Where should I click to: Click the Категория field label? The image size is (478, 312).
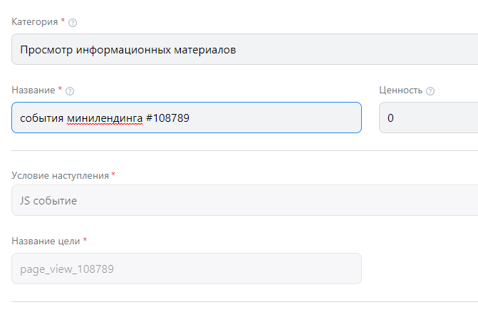point(34,22)
